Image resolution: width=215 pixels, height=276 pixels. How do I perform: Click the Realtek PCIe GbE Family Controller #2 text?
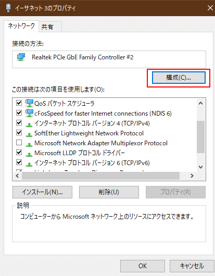83,57
